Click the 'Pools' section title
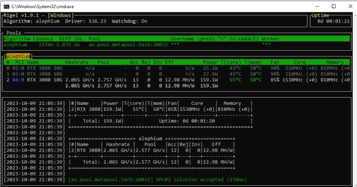The width and height of the screenshot is (357, 187). pyautogui.click(x=14, y=33)
